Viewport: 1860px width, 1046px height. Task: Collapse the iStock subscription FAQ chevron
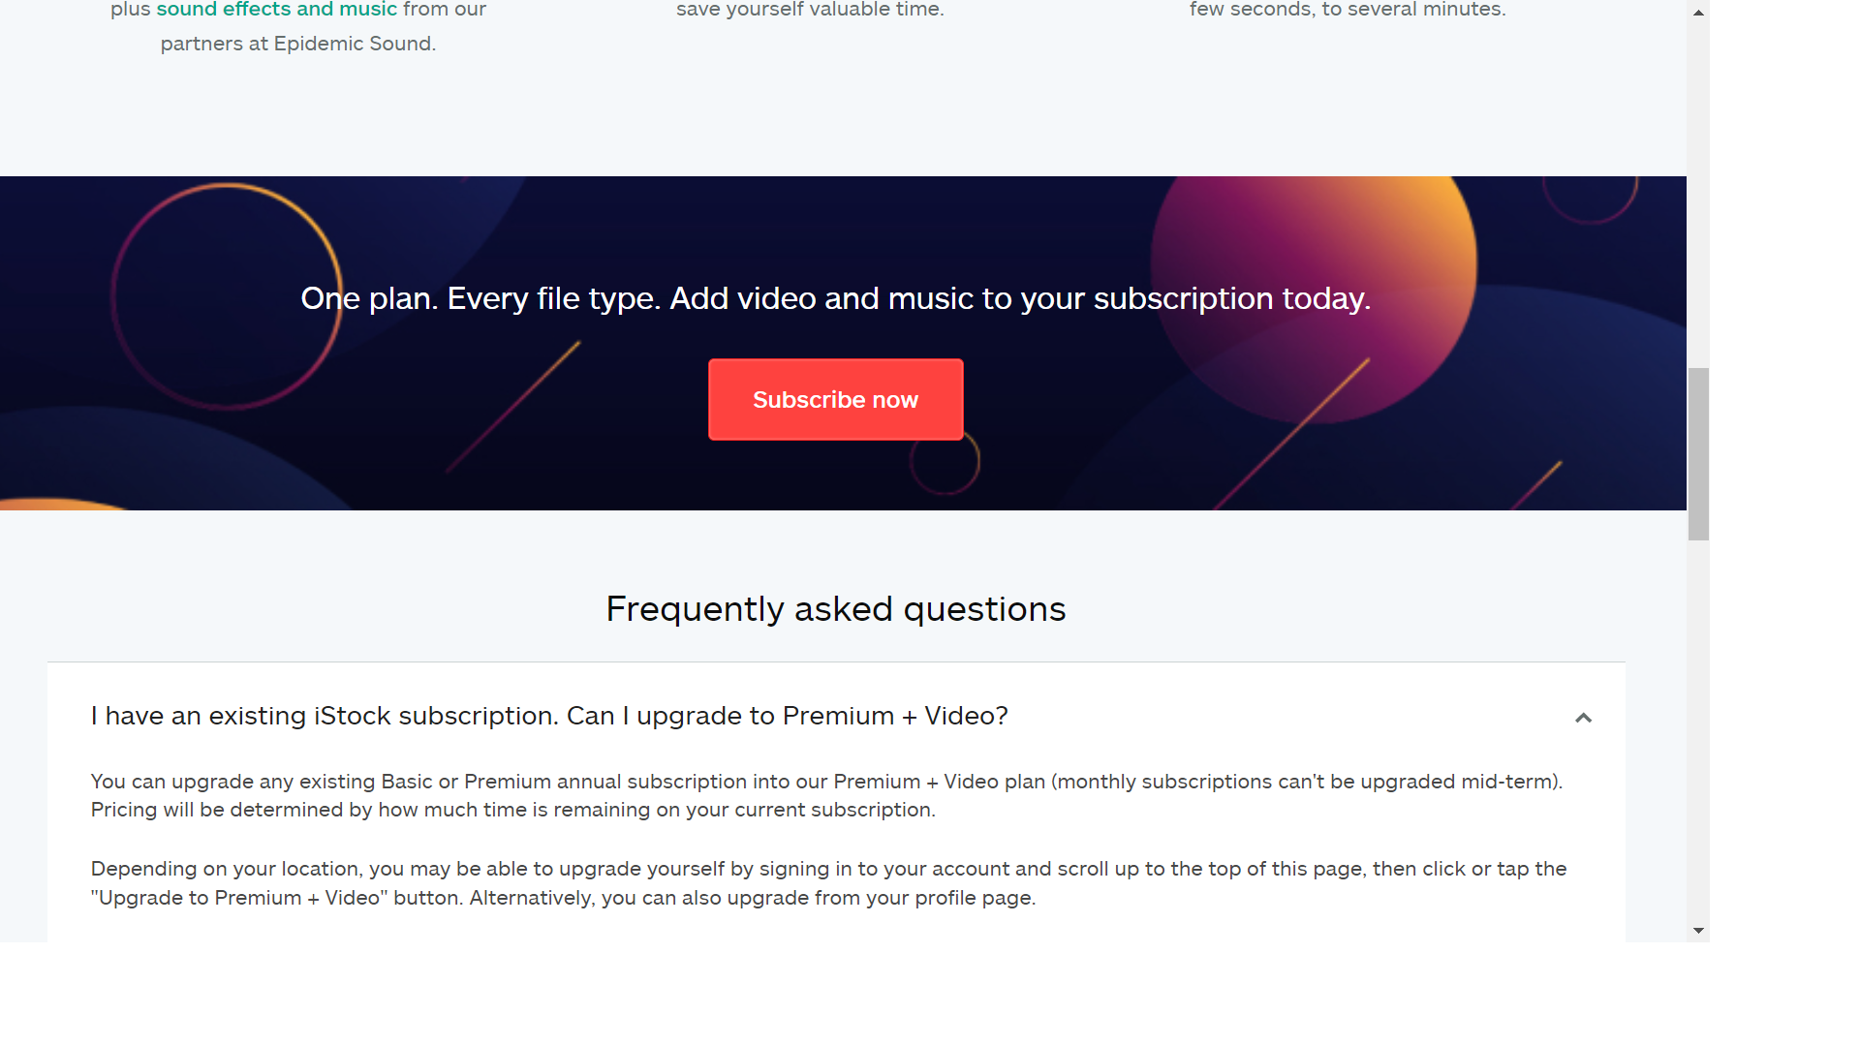[x=1583, y=718]
